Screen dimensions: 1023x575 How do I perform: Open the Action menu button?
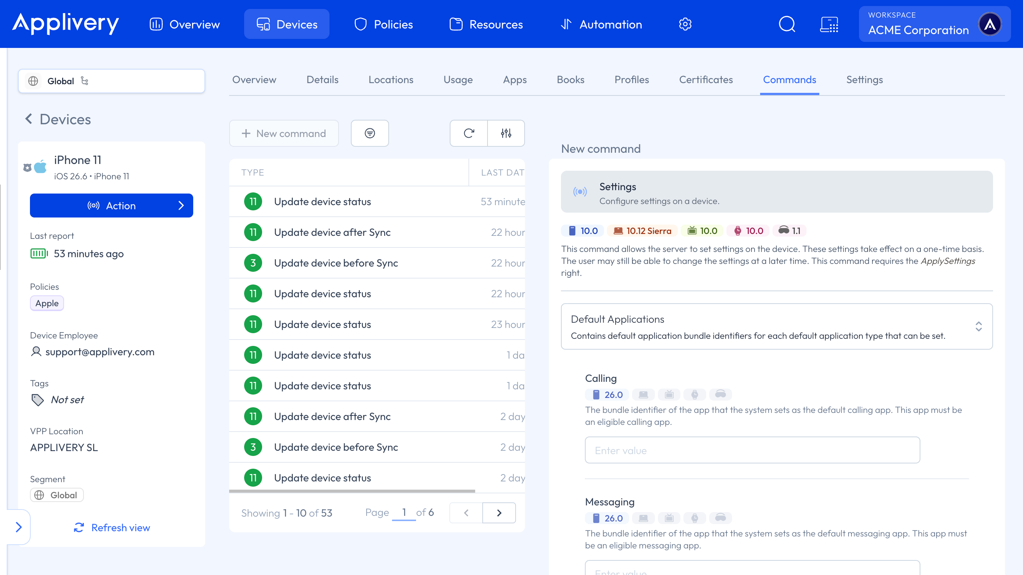coord(112,205)
